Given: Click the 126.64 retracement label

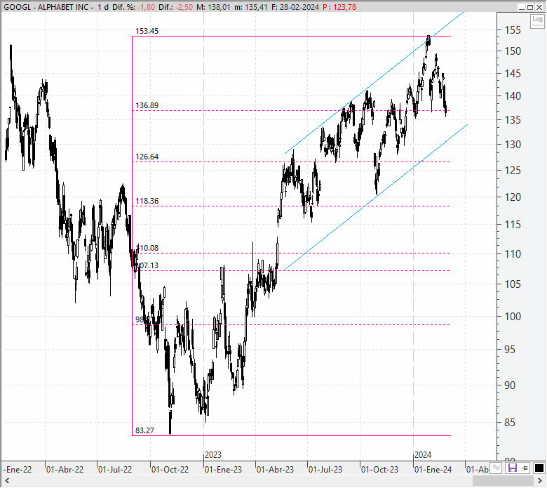Looking at the screenshot, I should (147, 157).
